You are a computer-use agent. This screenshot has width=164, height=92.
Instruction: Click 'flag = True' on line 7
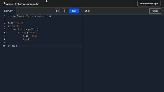[x=30, y=36]
